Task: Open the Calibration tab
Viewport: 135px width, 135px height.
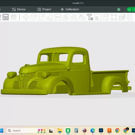Action: [70, 9]
